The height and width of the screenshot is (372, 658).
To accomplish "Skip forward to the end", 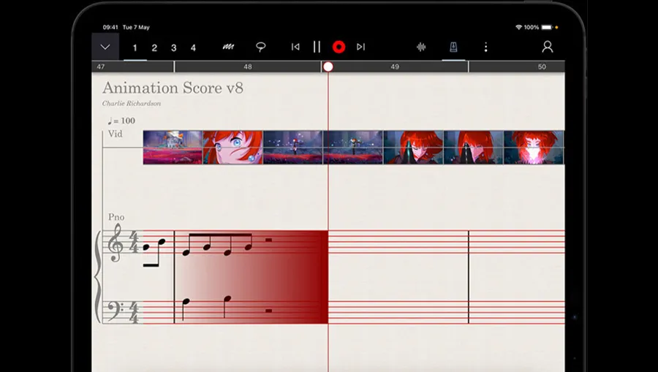I will coord(360,47).
